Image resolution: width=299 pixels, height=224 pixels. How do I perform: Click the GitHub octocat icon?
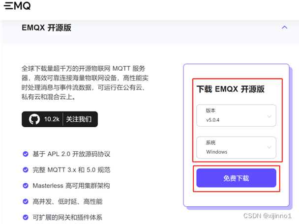click(34, 119)
